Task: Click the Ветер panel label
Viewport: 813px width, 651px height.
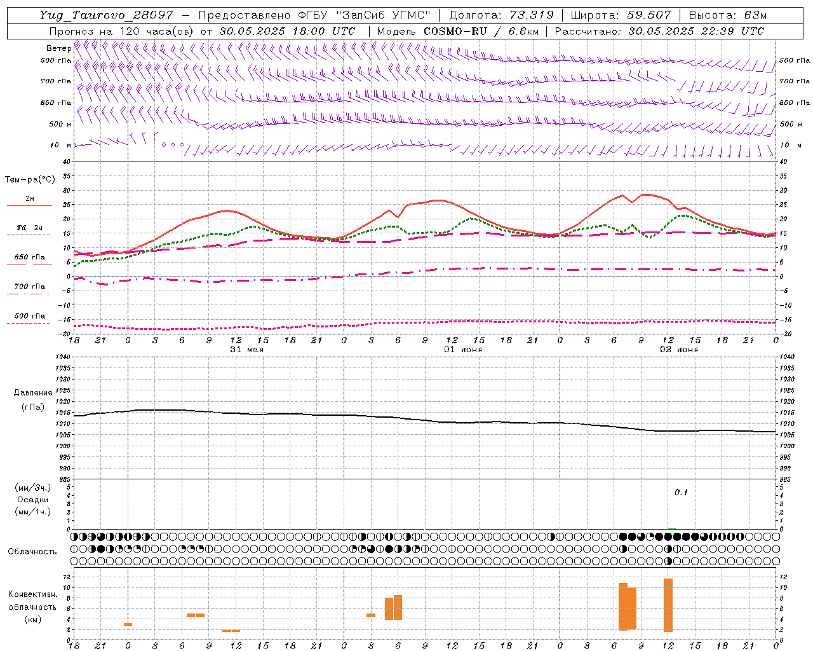Action: click(58, 48)
